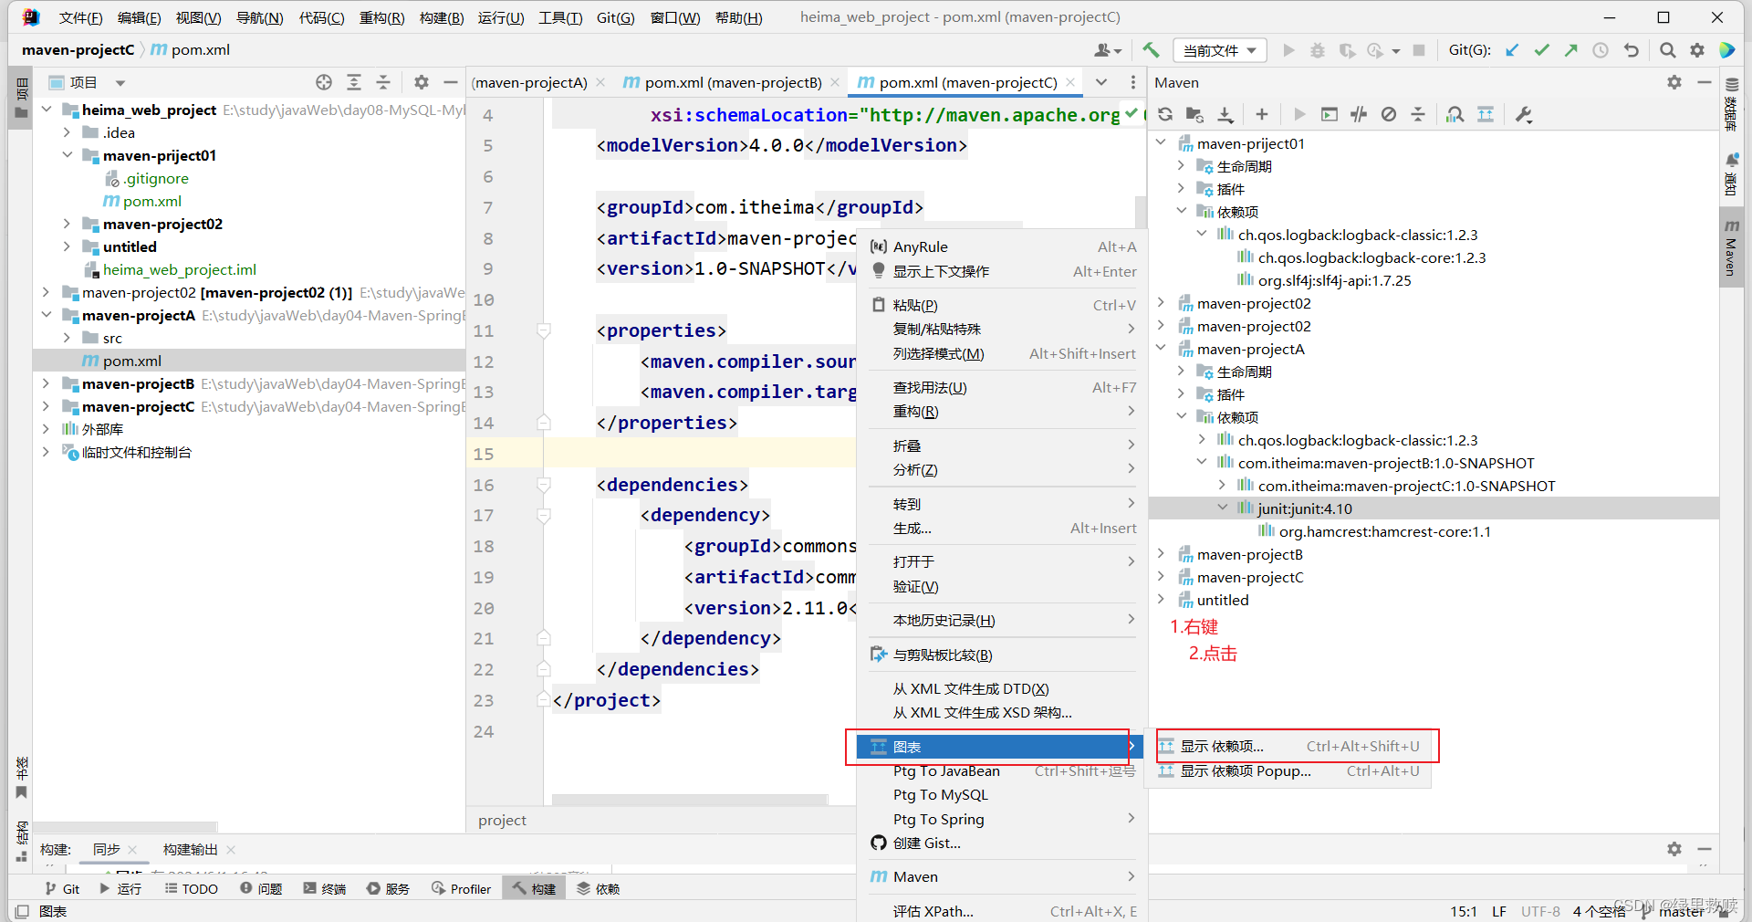Open Maven panel gear options

tap(1674, 82)
